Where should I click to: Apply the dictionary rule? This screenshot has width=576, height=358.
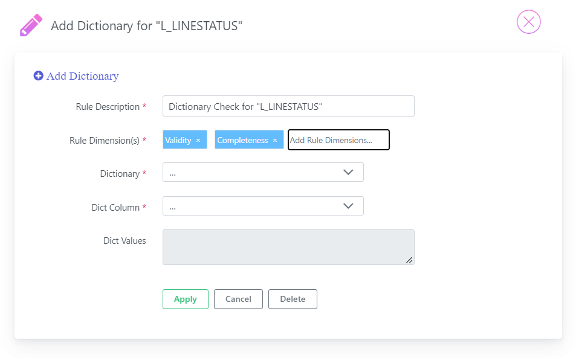186,299
